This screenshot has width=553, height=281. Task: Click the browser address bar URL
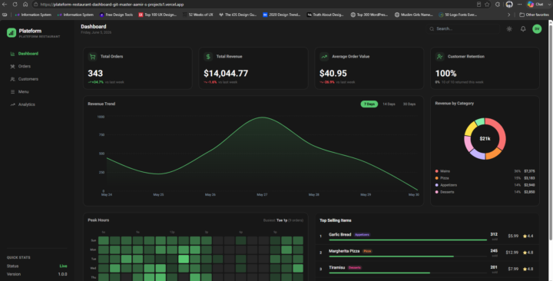[x=111, y=5]
